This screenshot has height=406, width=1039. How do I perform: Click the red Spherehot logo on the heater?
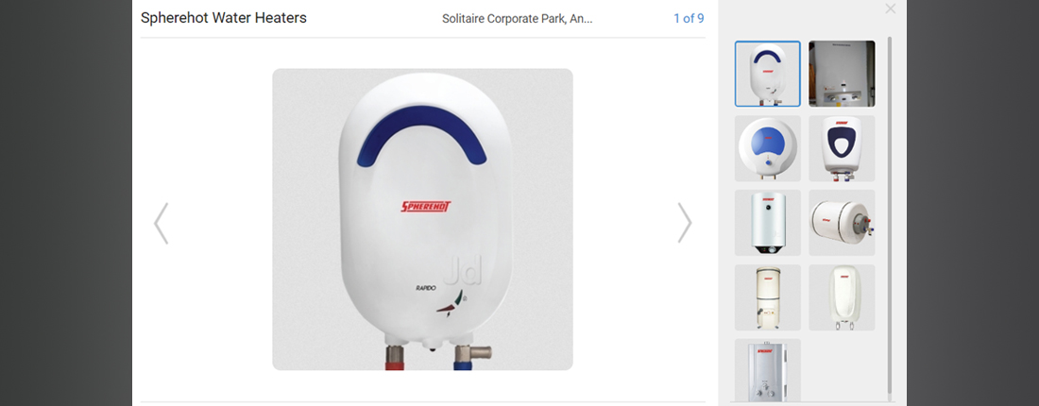[x=426, y=206]
